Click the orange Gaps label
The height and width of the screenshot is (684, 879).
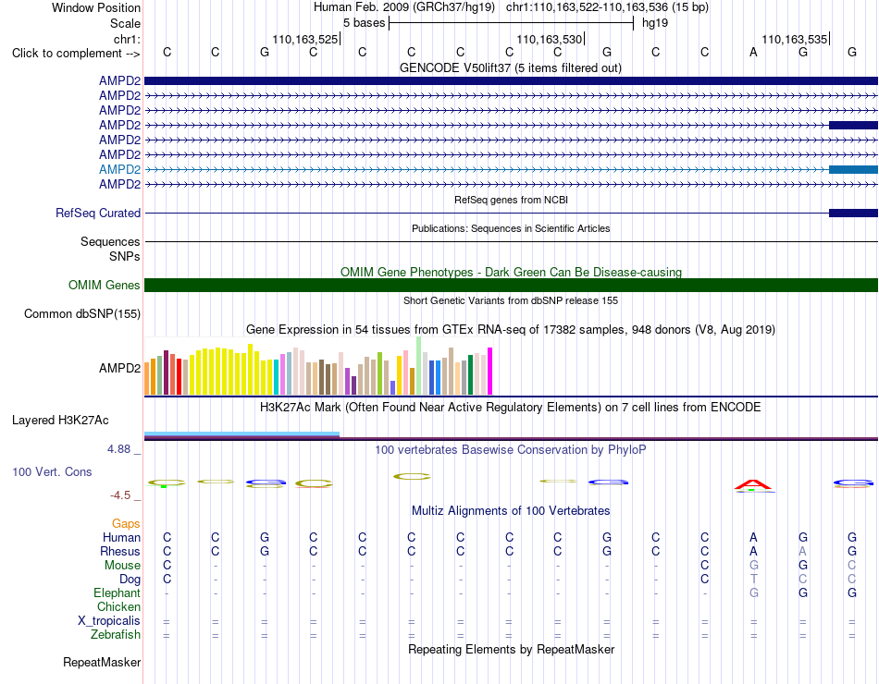click(126, 523)
